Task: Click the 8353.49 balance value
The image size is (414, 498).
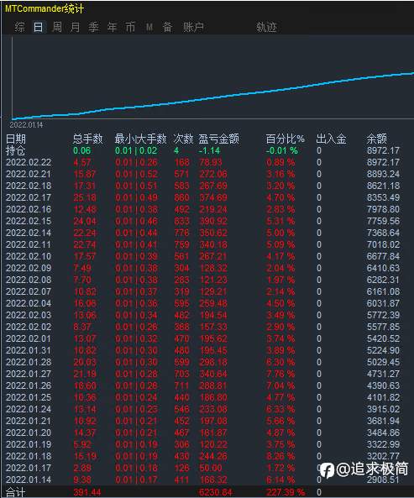Action: [x=383, y=197]
